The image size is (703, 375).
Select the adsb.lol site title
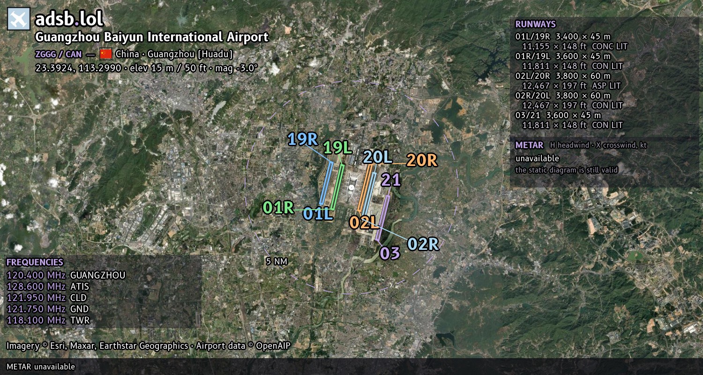(69, 19)
